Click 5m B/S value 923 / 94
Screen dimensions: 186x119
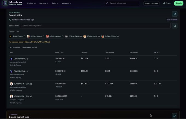tap(157, 84)
